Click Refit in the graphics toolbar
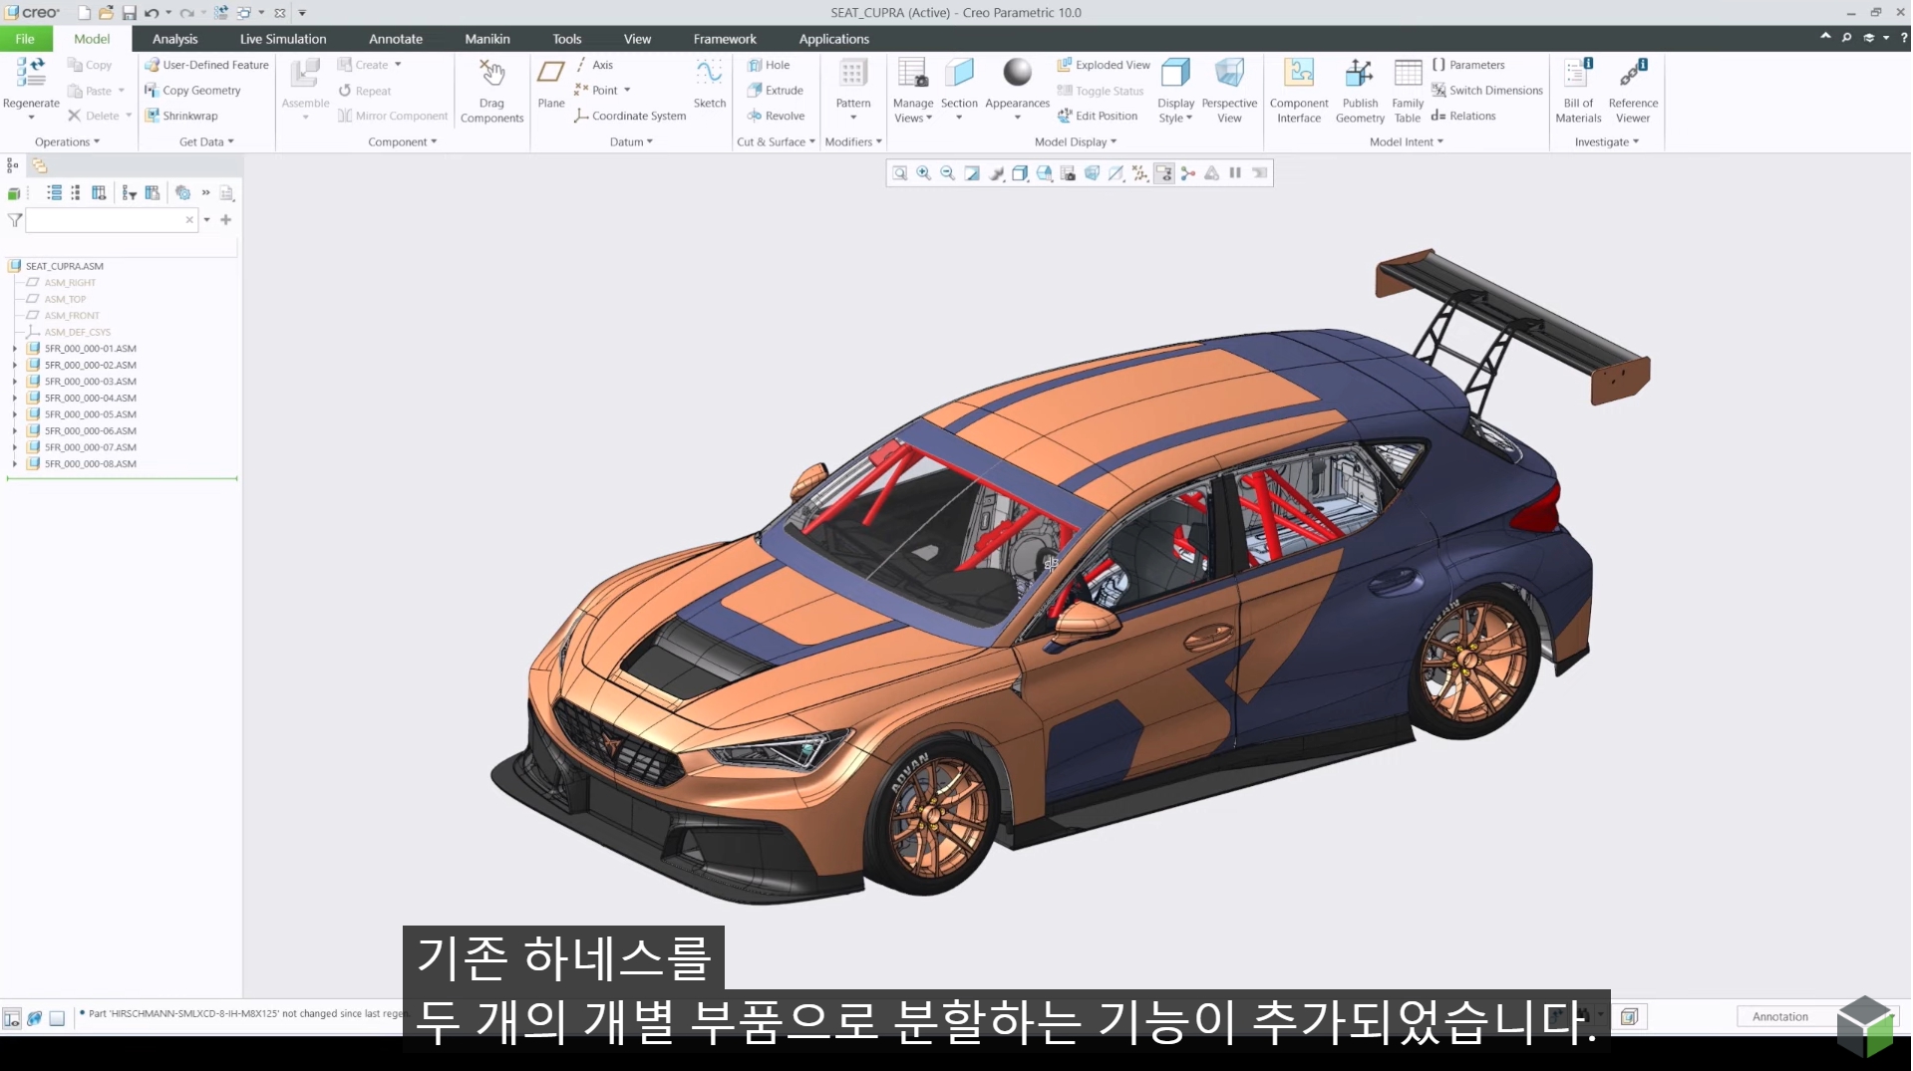 pyautogui.click(x=900, y=173)
